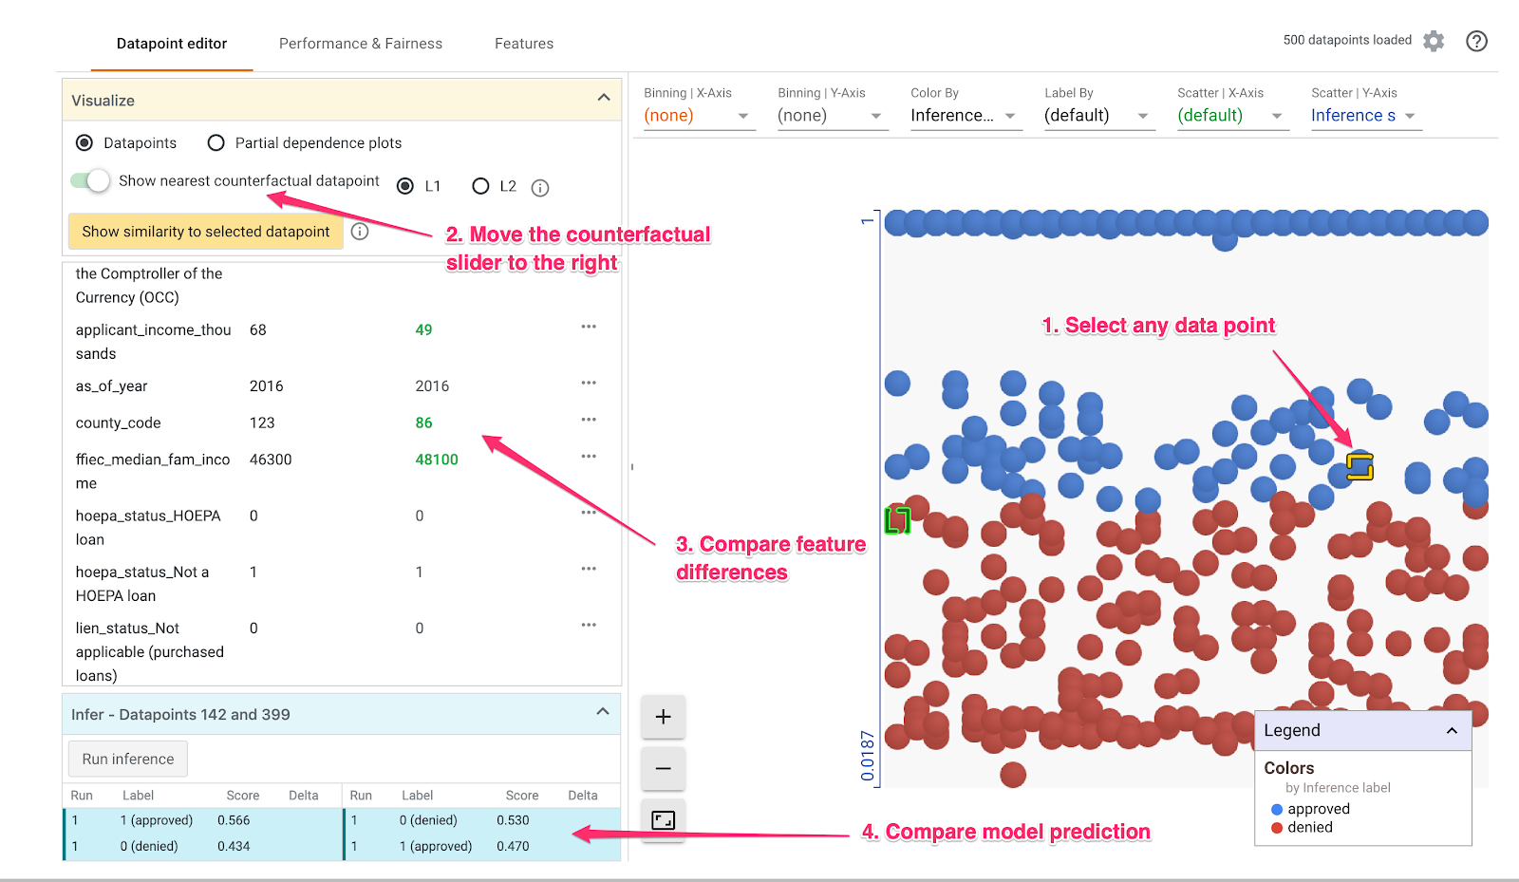The image size is (1519, 882).
Task: Click info icon beside similarity button
Action: tap(360, 232)
